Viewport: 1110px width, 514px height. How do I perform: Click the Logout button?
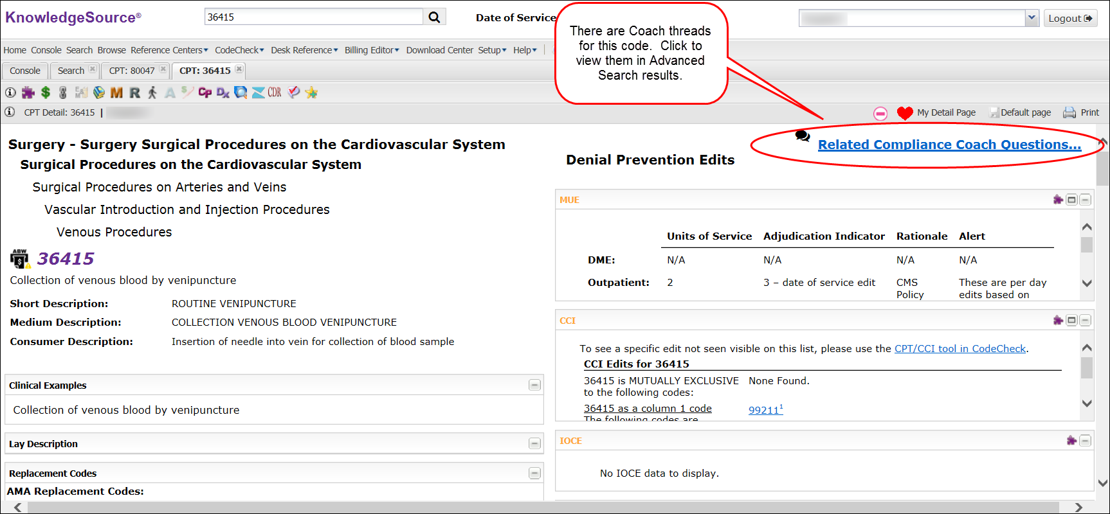point(1069,19)
